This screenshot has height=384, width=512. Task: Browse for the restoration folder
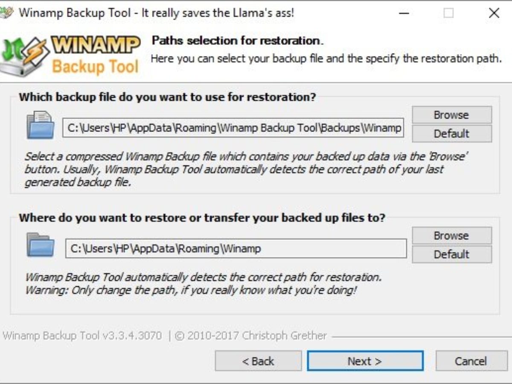point(451,236)
